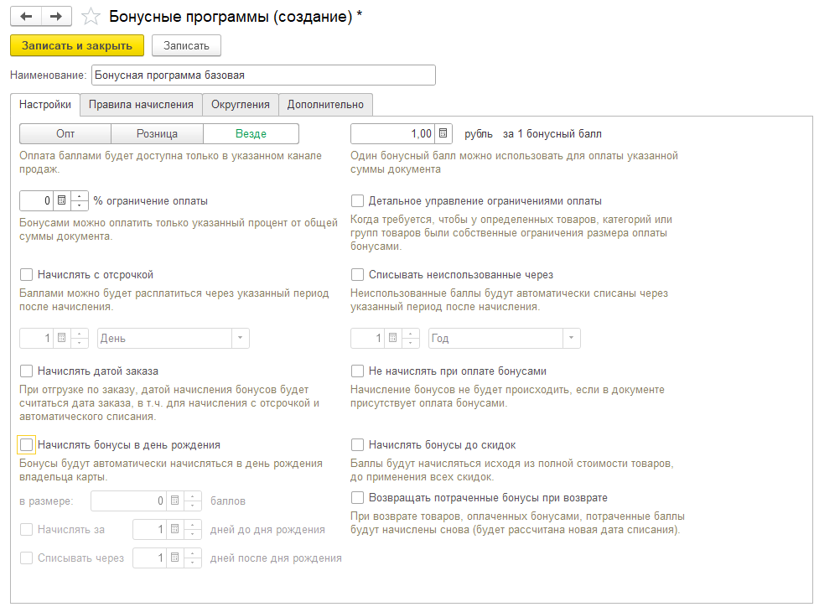Open the Правила начисления tab
The height and width of the screenshot is (607, 814).
click(x=141, y=104)
